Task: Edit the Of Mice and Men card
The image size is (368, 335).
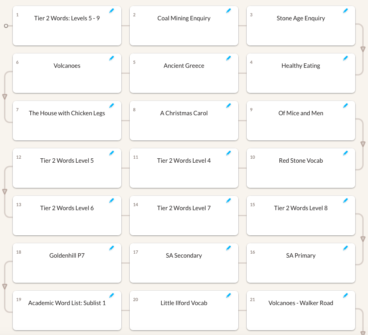Action: pos(345,106)
